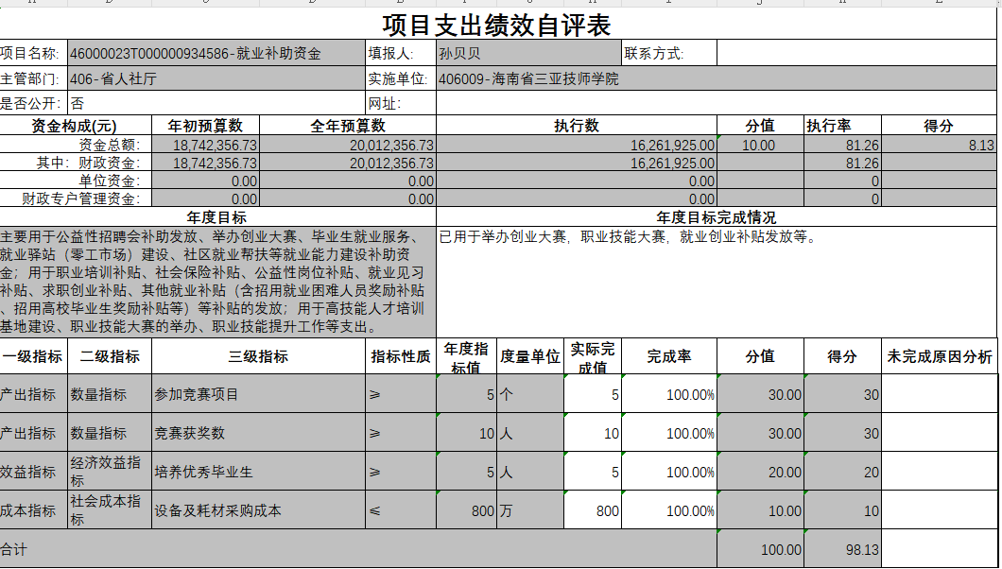
Task: Click the 实施单位 cell 406009-海南省三亚技师学院
Action: click(717, 78)
